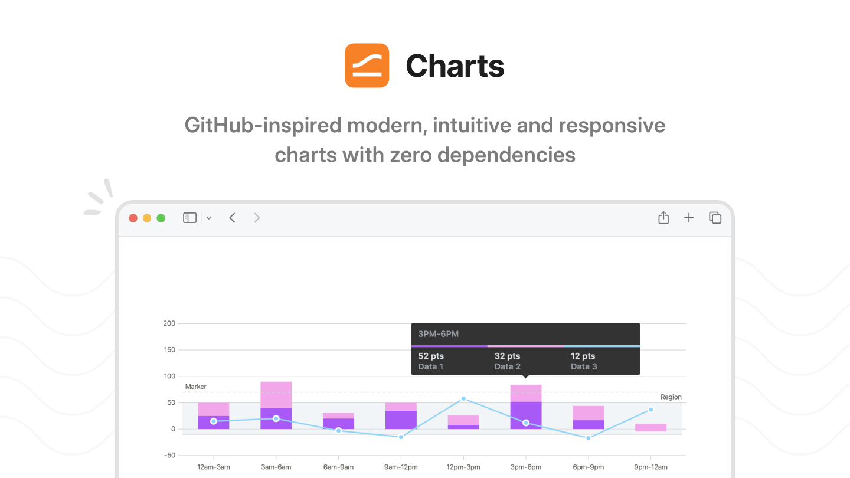Click the blue data point above 12pm-3pm

coord(463,398)
